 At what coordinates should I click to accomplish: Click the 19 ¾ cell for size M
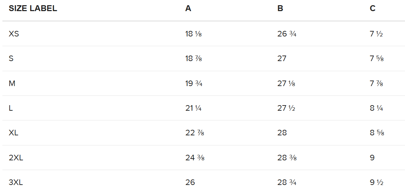point(194,83)
